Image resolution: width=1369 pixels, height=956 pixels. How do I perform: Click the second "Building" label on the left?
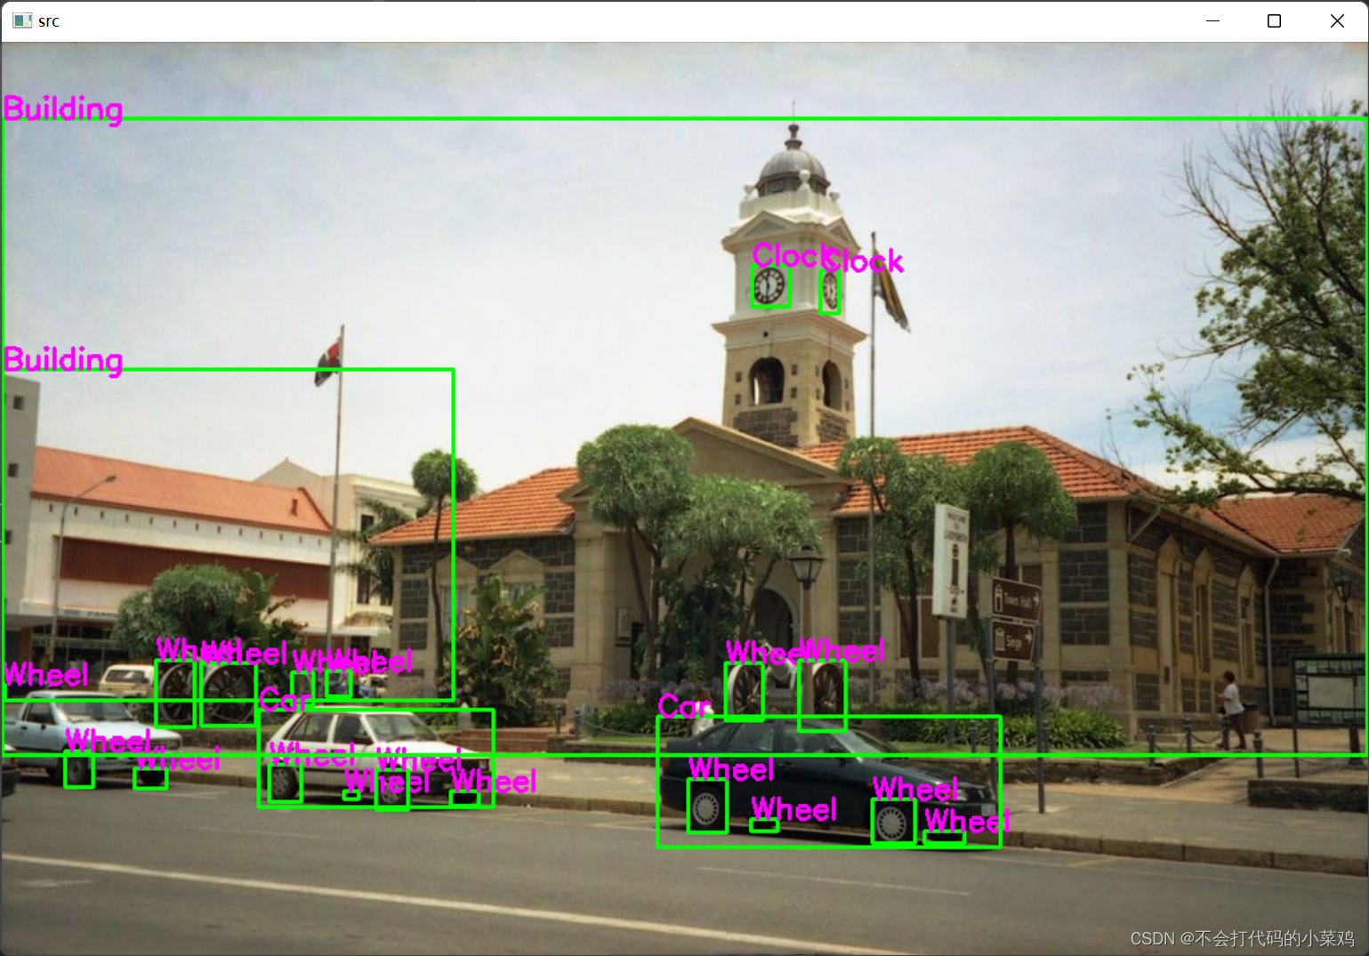coord(62,359)
